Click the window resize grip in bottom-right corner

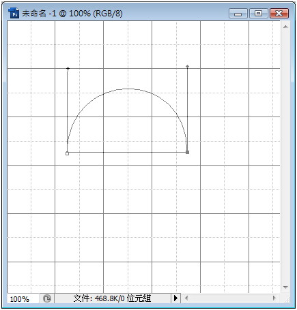[x=287, y=300]
